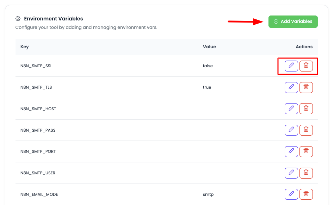The image size is (334, 205).
Task: Click the Key column header
Action: [24, 46]
